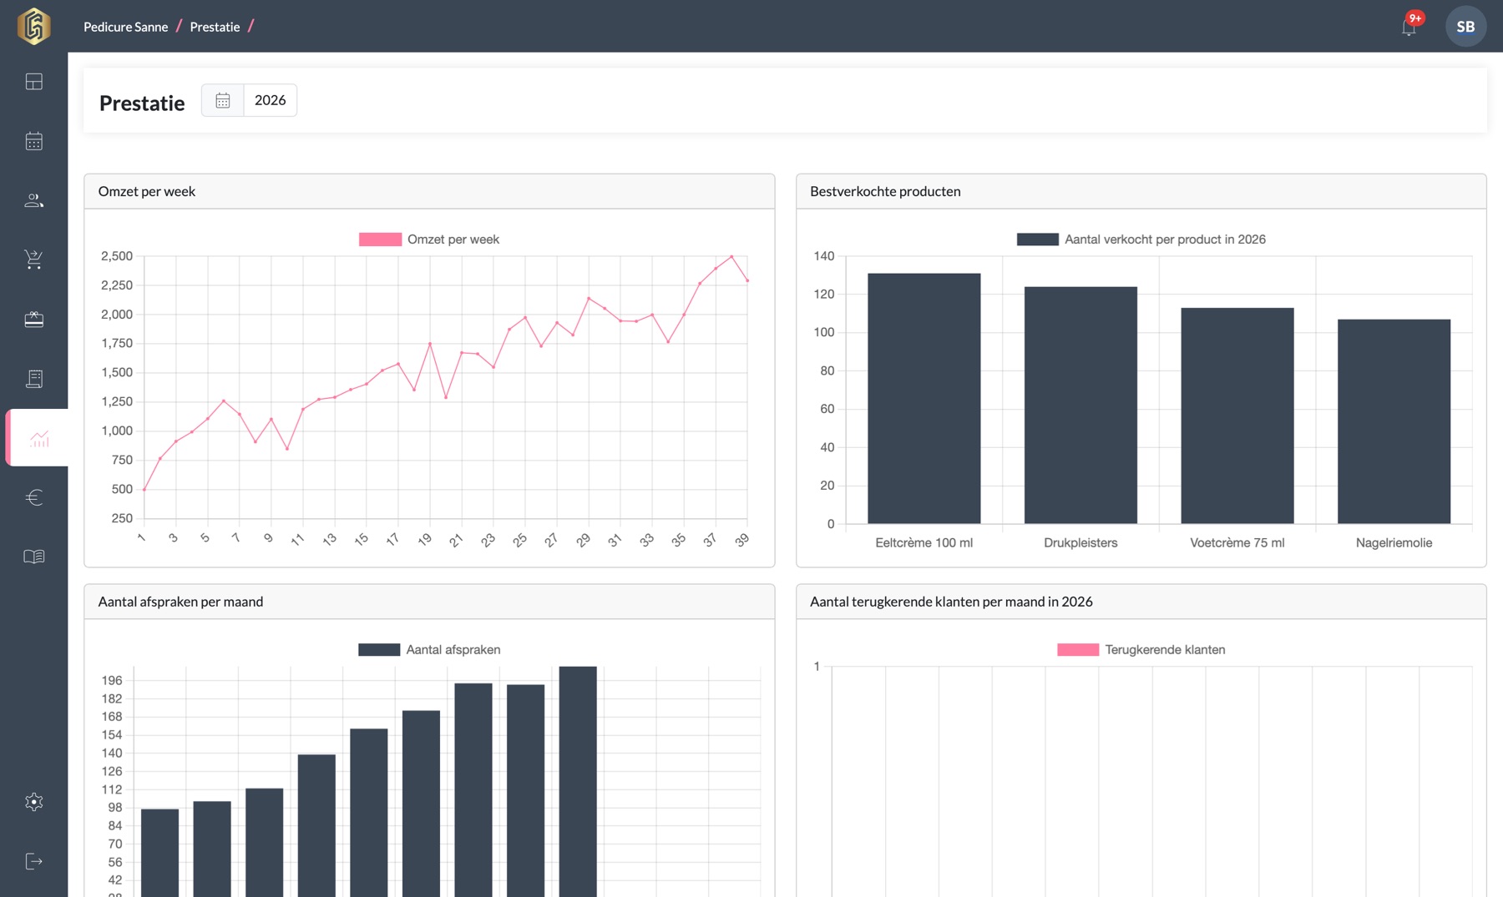Click the Nagelriemolie bar
Image resolution: width=1503 pixels, height=897 pixels.
1394,421
